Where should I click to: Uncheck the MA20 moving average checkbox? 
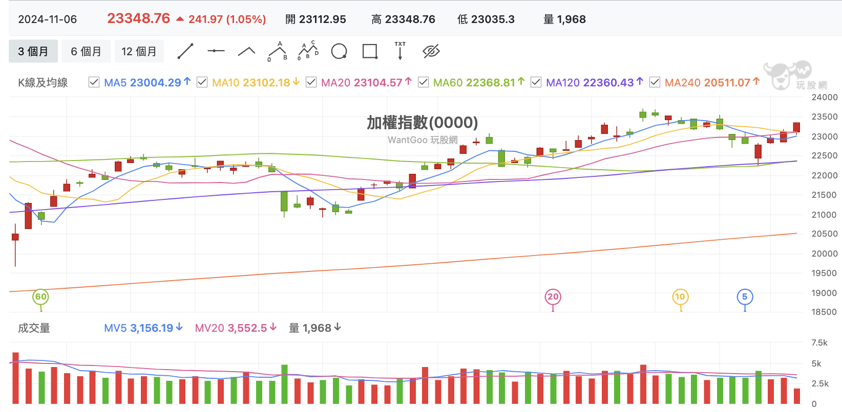point(311,82)
